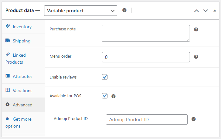Click the Advanced gear icon
Screen dimensions: 221x139
tap(8, 104)
